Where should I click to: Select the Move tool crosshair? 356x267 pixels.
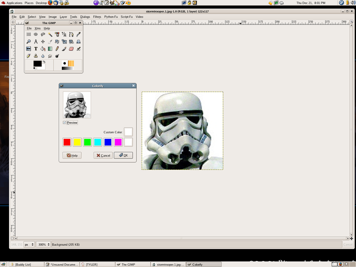42,41
